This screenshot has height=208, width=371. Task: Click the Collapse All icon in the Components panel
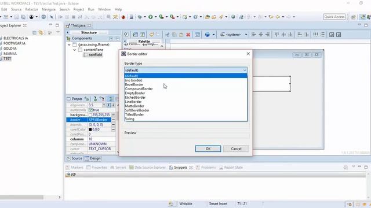pyautogui.click(x=118, y=39)
